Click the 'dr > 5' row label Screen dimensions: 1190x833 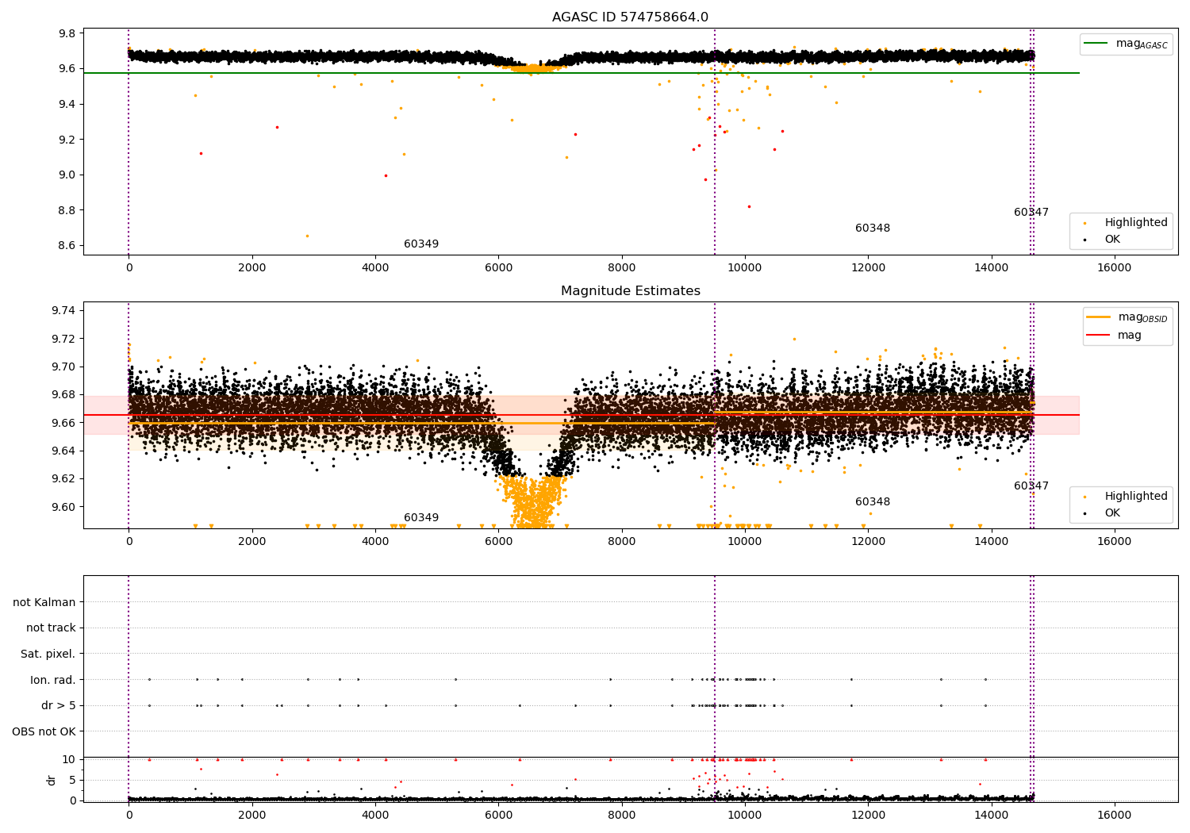pyautogui.click(x=59, y=705)
